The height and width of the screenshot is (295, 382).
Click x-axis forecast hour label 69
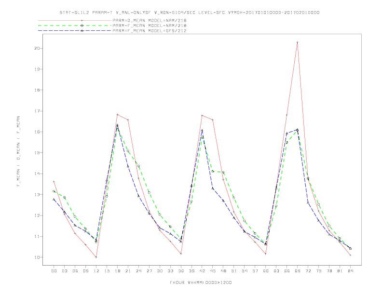coord(298,271)
